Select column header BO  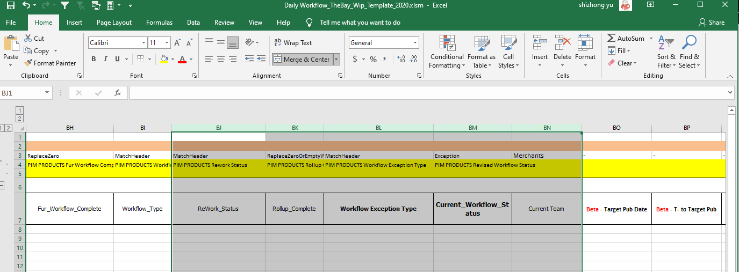coord(616,128)
